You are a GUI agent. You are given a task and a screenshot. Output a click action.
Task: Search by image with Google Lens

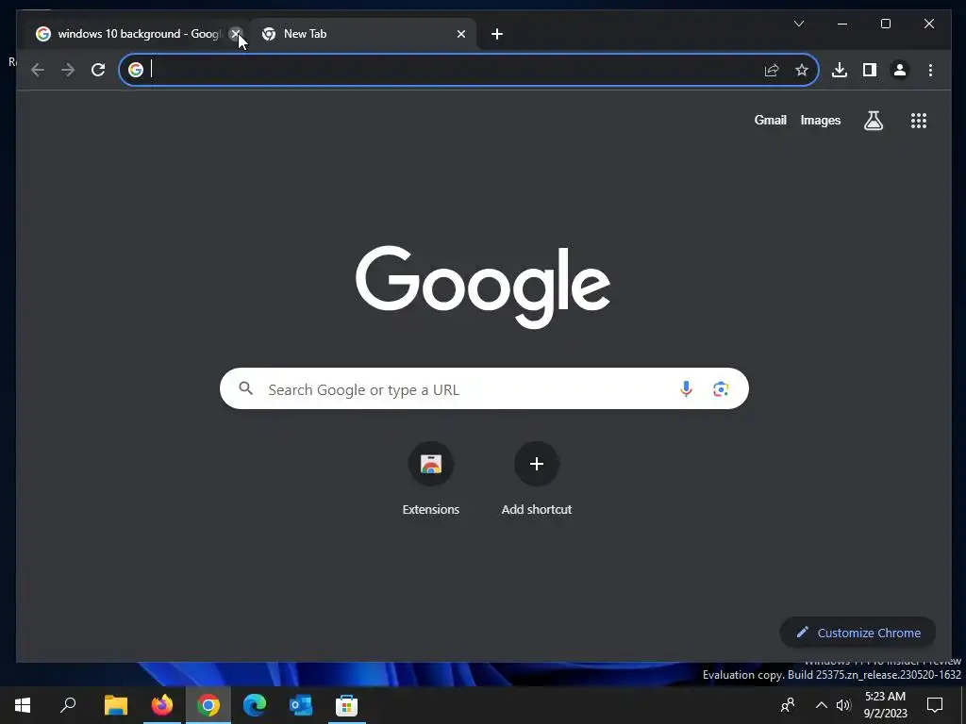721,389
